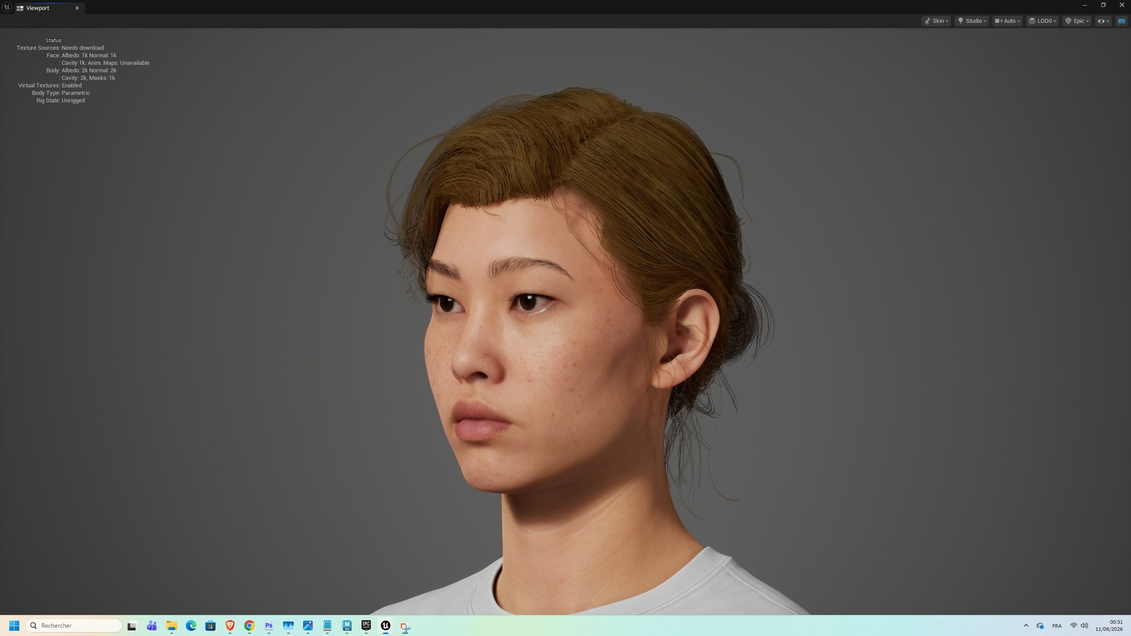Click the Status heading in the overlay
Viewport: 1131px width, 636px height.
point(53,41)
